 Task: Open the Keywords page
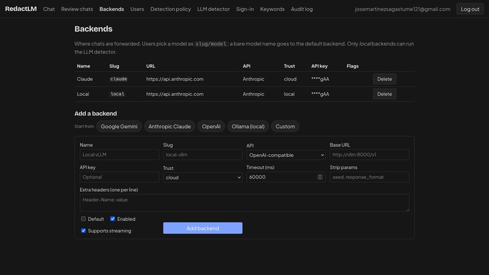[272, 9]
